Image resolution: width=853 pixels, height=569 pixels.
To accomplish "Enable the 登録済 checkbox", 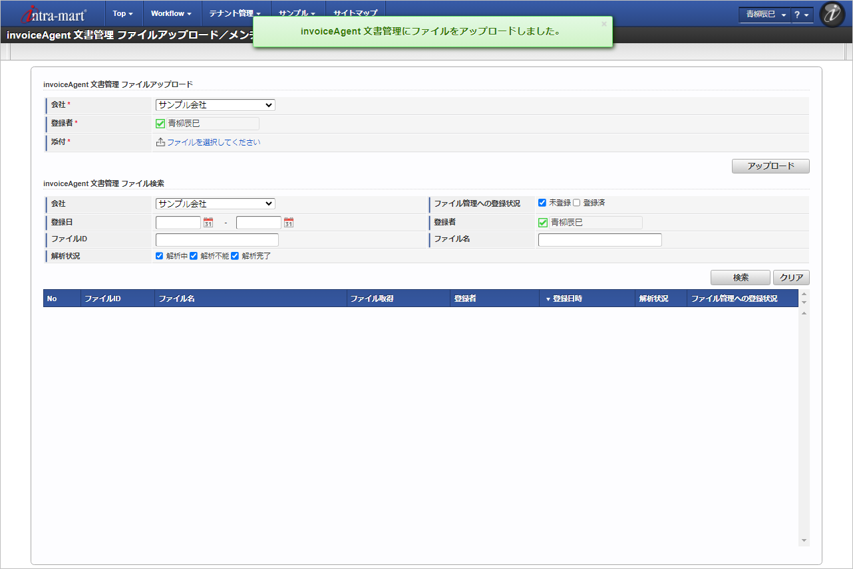I will (577, 203).
